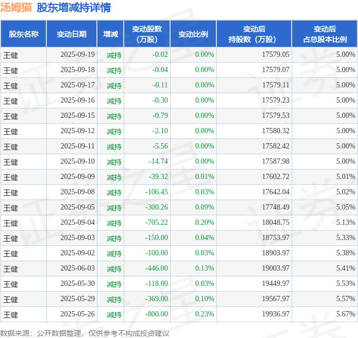Image resolution: width=358 pixels, height=338 pixels.
Task: Select the -800.00 share change value
Action: click(156, 314)
